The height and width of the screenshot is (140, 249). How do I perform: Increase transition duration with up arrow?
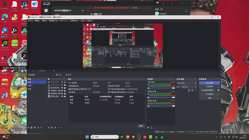point(196,86)
